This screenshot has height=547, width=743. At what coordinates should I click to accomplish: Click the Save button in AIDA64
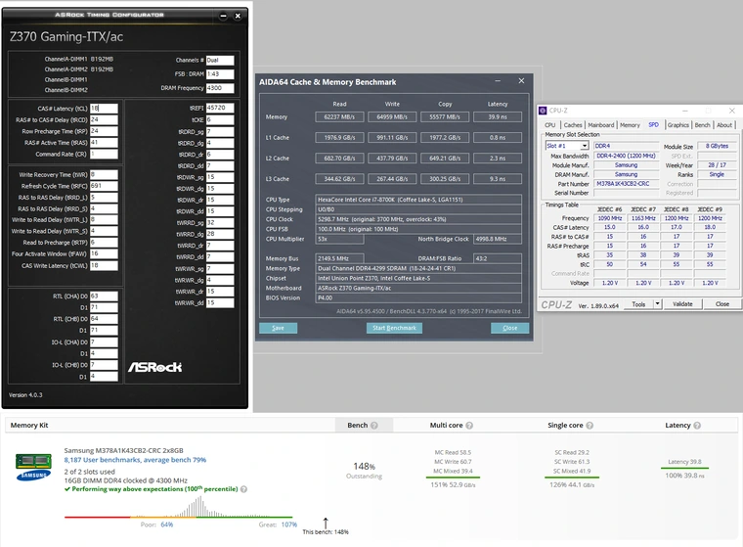(279, 328)
